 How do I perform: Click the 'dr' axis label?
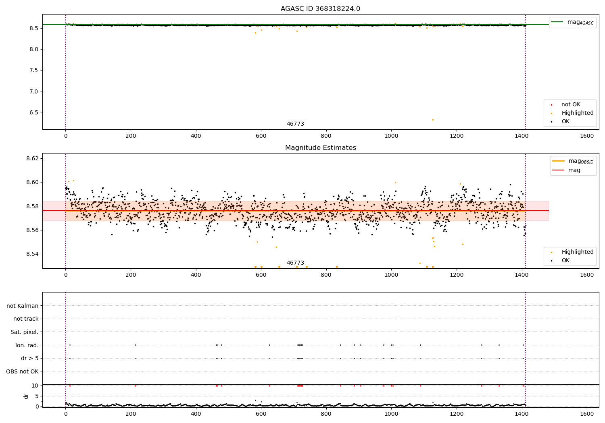click(x=26, y=396)
